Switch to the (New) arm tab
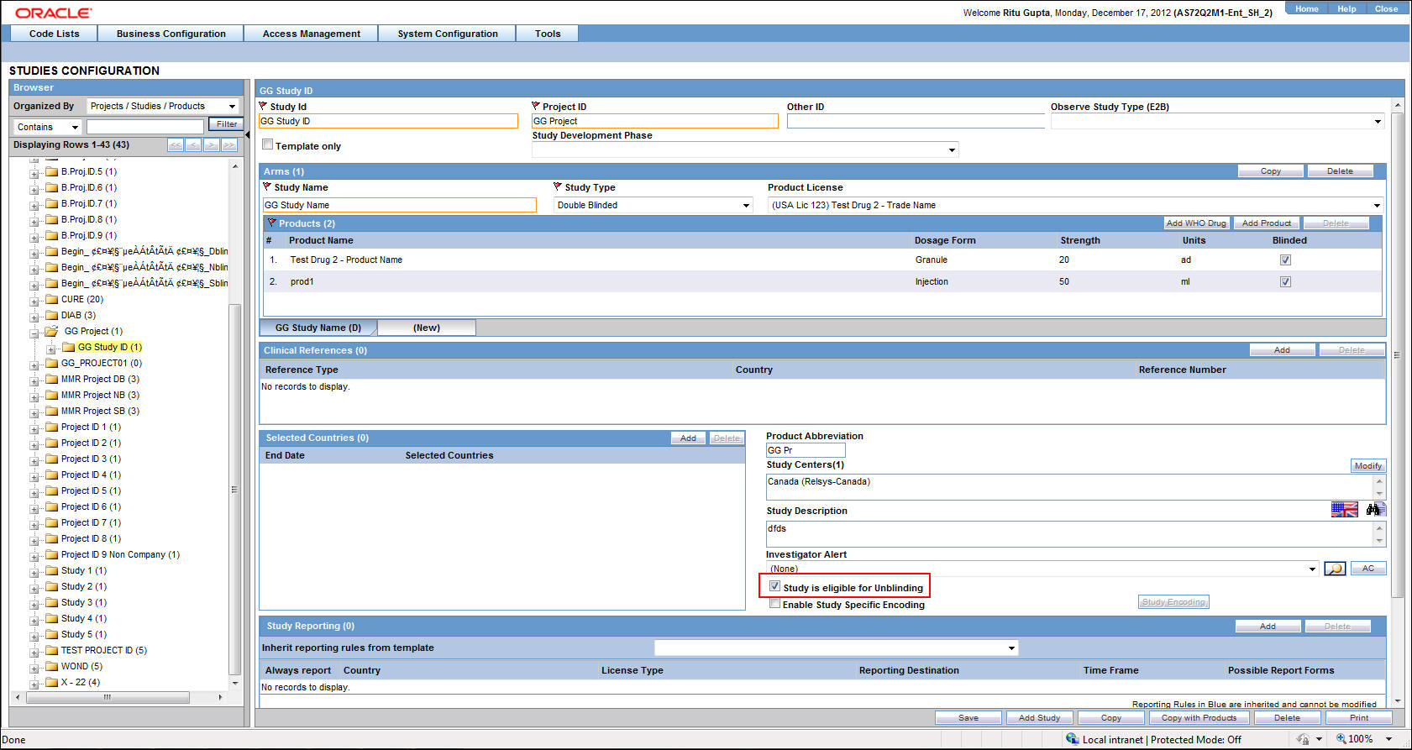 point(427,328)
